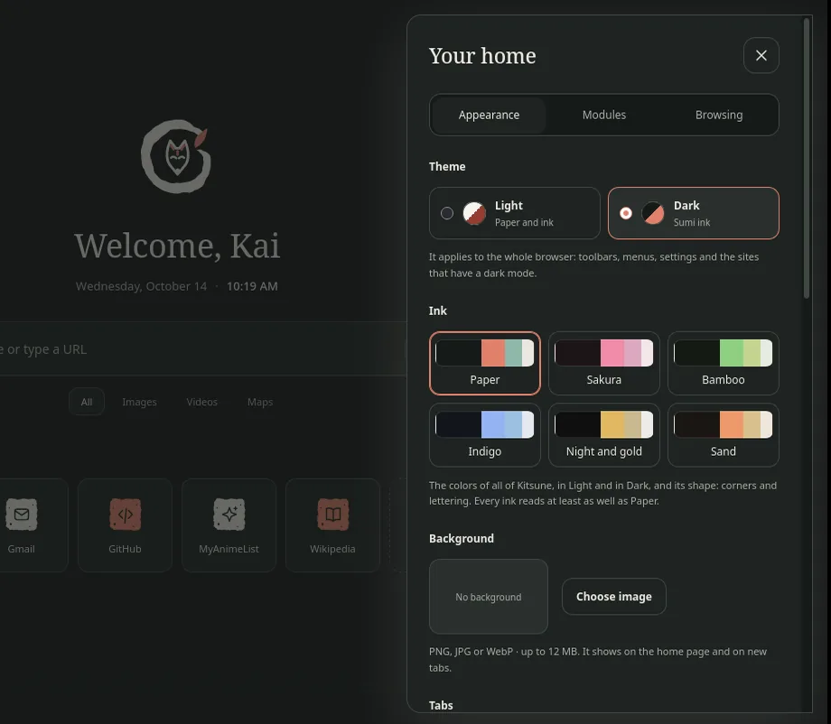Click the Tabs section heading
Image resolution: width=831 pixels, height=724 pixels.
tap(441, 705)
